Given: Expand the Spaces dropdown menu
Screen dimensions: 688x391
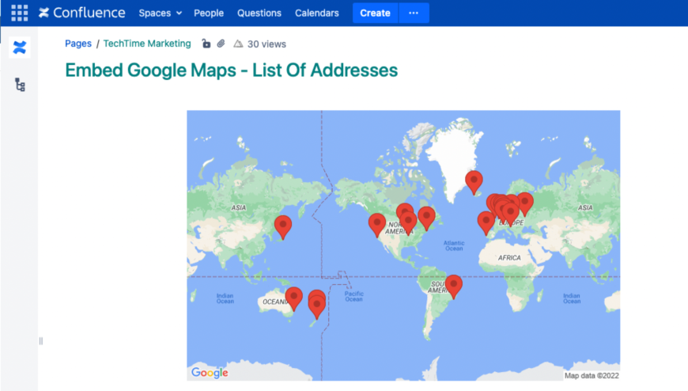Looking at the screenshot, I should click(x=161, y=13).
